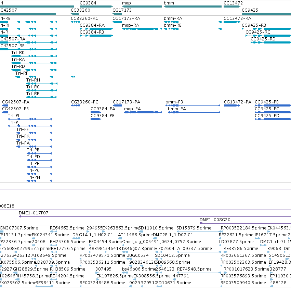Select protein label mop-PA
The height and width of the screenshot is (288, 291).
133,109
